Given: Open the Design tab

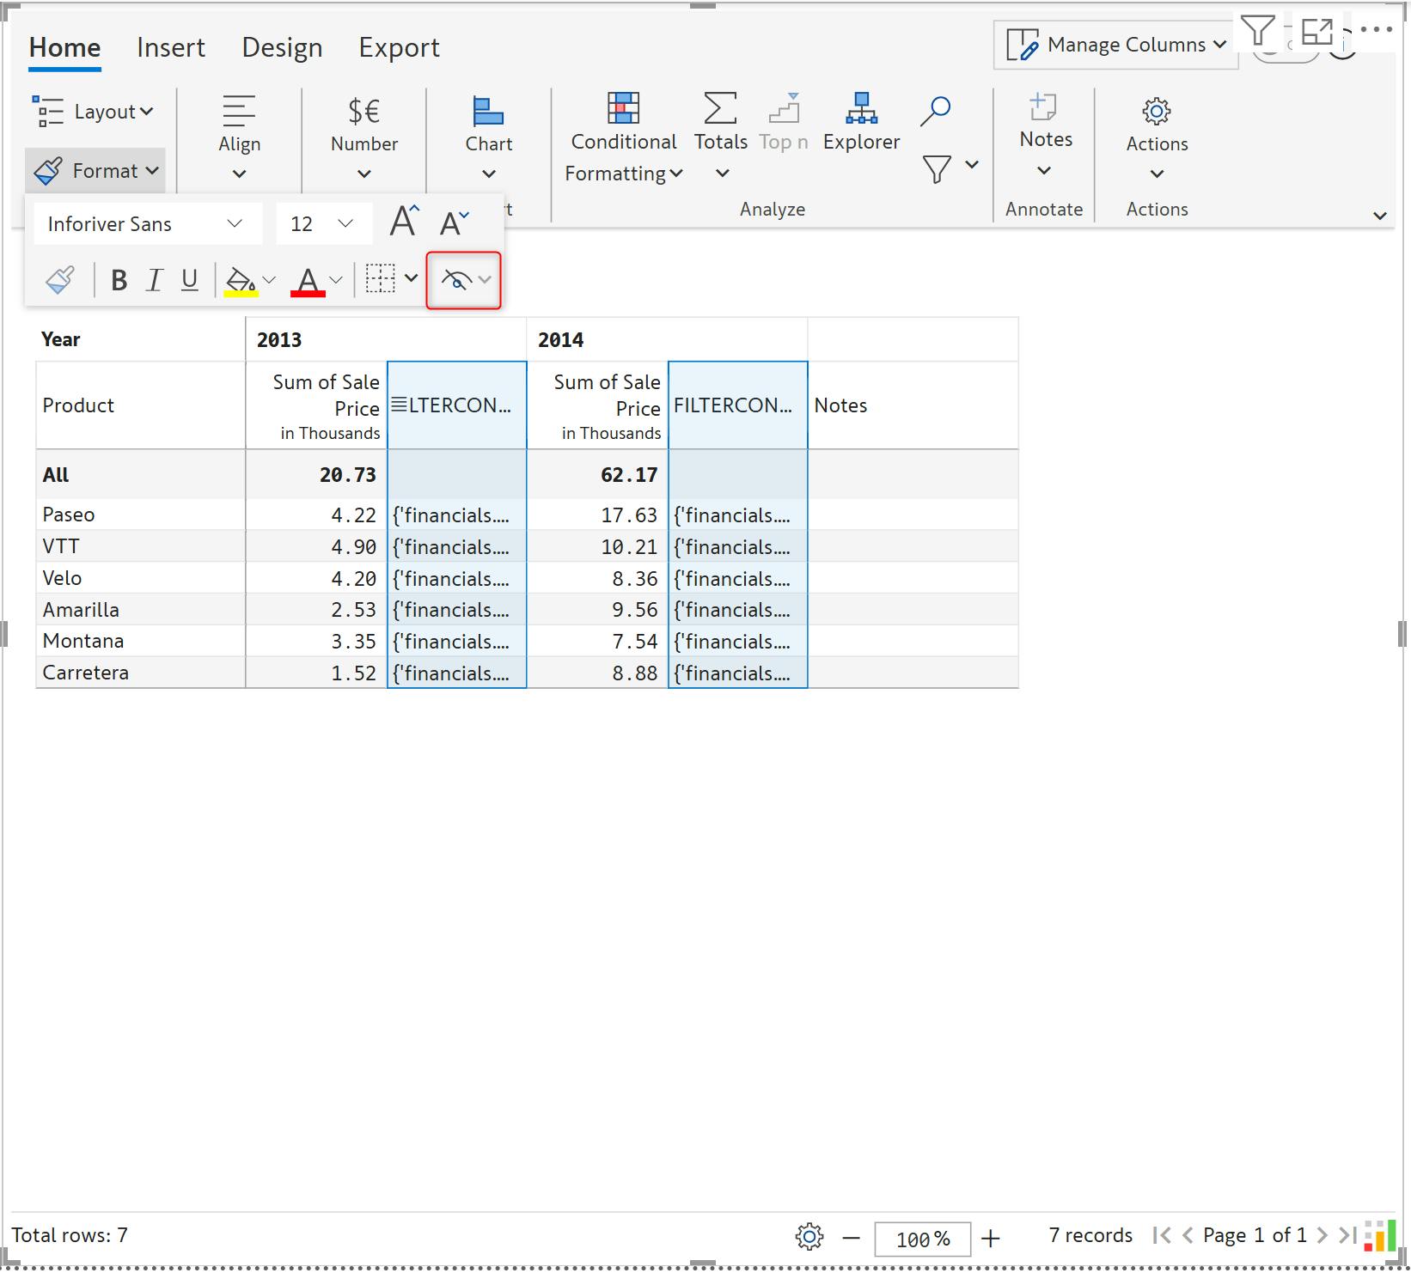Looking at the screenshot, I should [282, 48].
